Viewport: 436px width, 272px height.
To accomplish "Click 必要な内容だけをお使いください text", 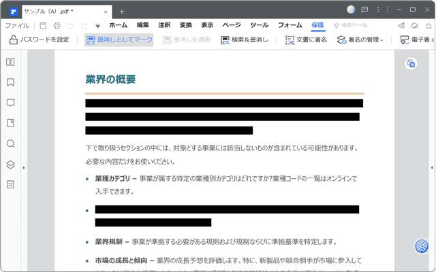I will pyautogui.click(x=130, y=162).
